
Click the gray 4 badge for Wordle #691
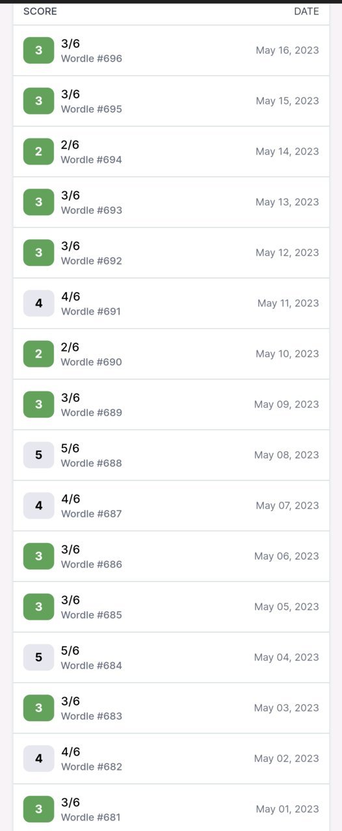click(x=38, y=303)
